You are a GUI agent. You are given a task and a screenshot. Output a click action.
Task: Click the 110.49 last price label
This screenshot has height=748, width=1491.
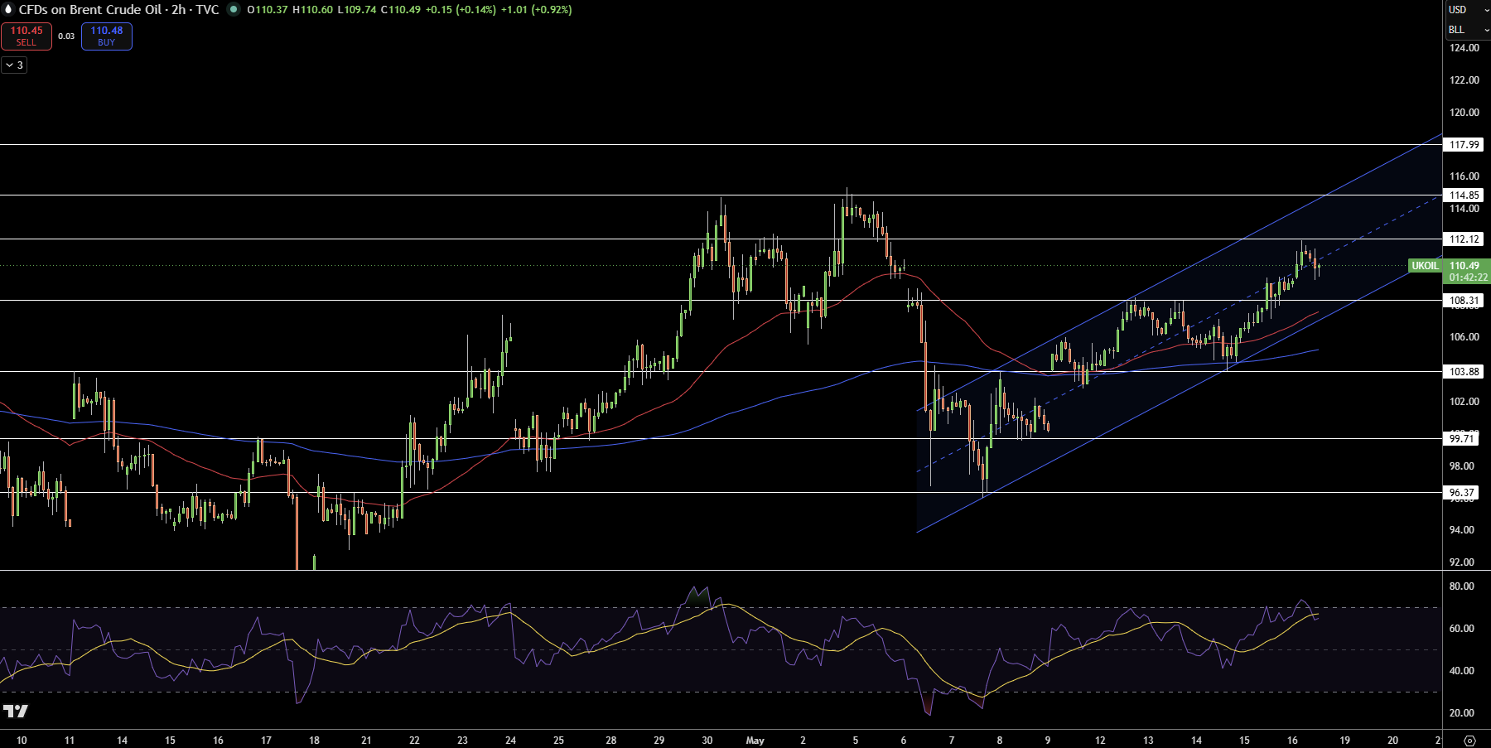[x=1464, y=266]
